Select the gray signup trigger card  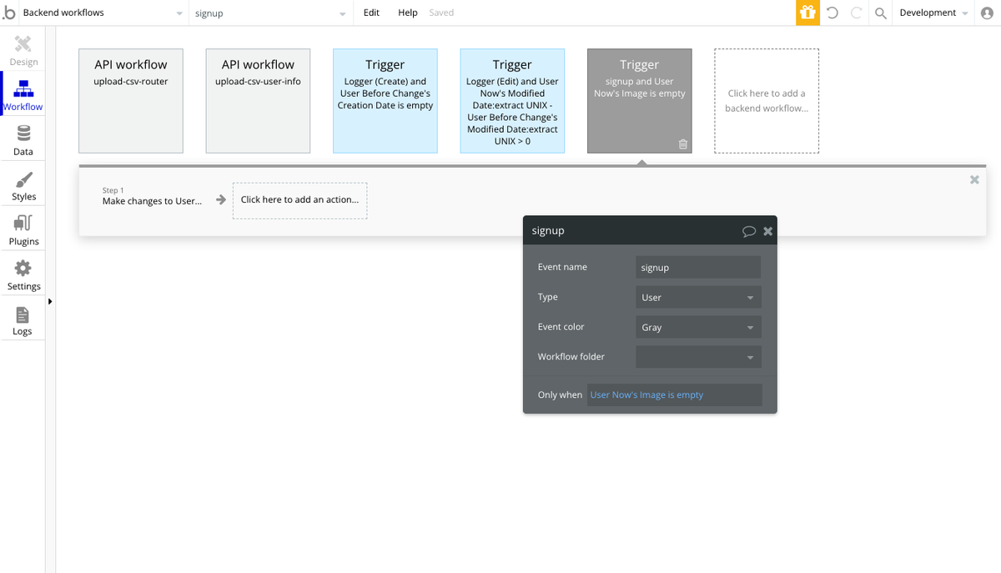click(x=639, y=101)
